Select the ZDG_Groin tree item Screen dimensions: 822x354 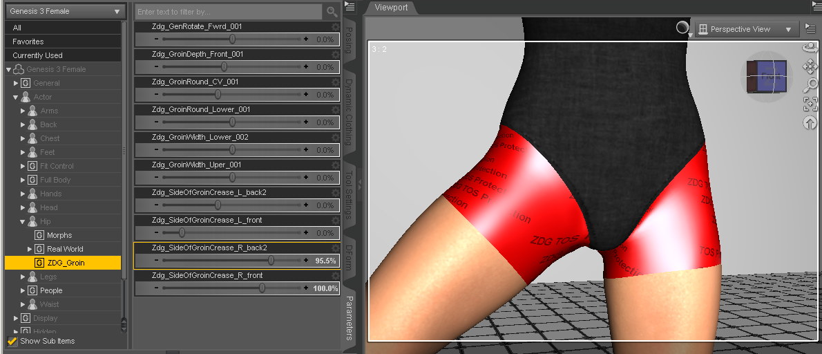coord(63,263)
